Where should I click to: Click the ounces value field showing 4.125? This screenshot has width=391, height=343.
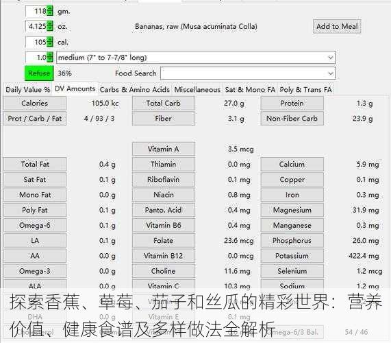point(36,26)
